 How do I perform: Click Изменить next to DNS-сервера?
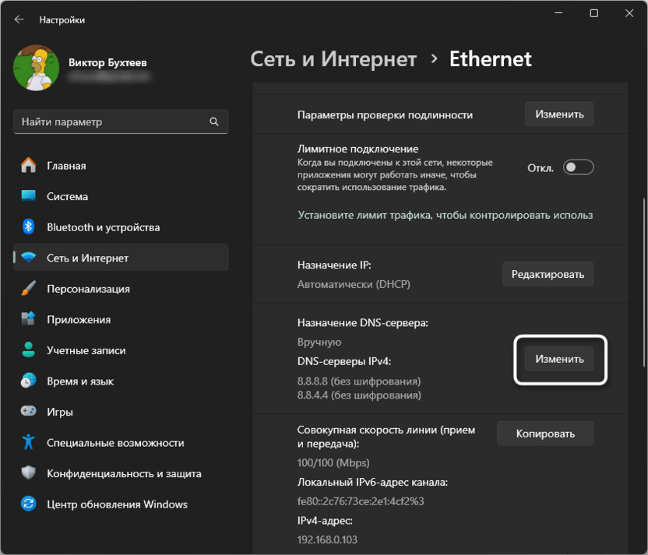coord(559,360)
